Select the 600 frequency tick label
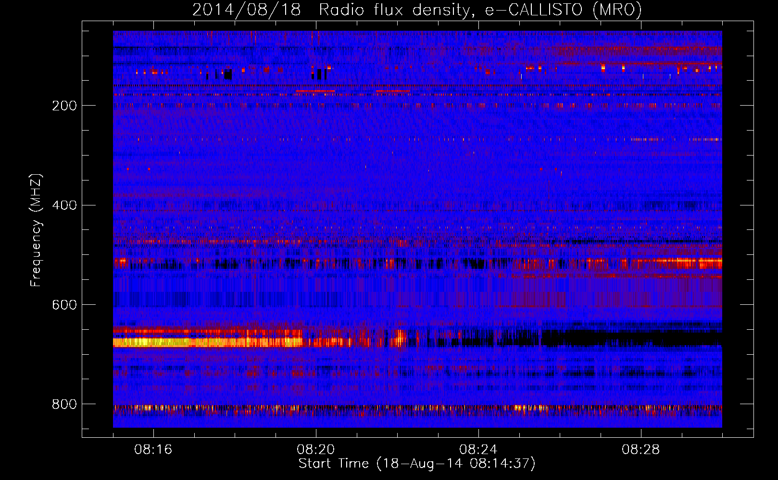The image size is (778, 480). pos(64,305)
